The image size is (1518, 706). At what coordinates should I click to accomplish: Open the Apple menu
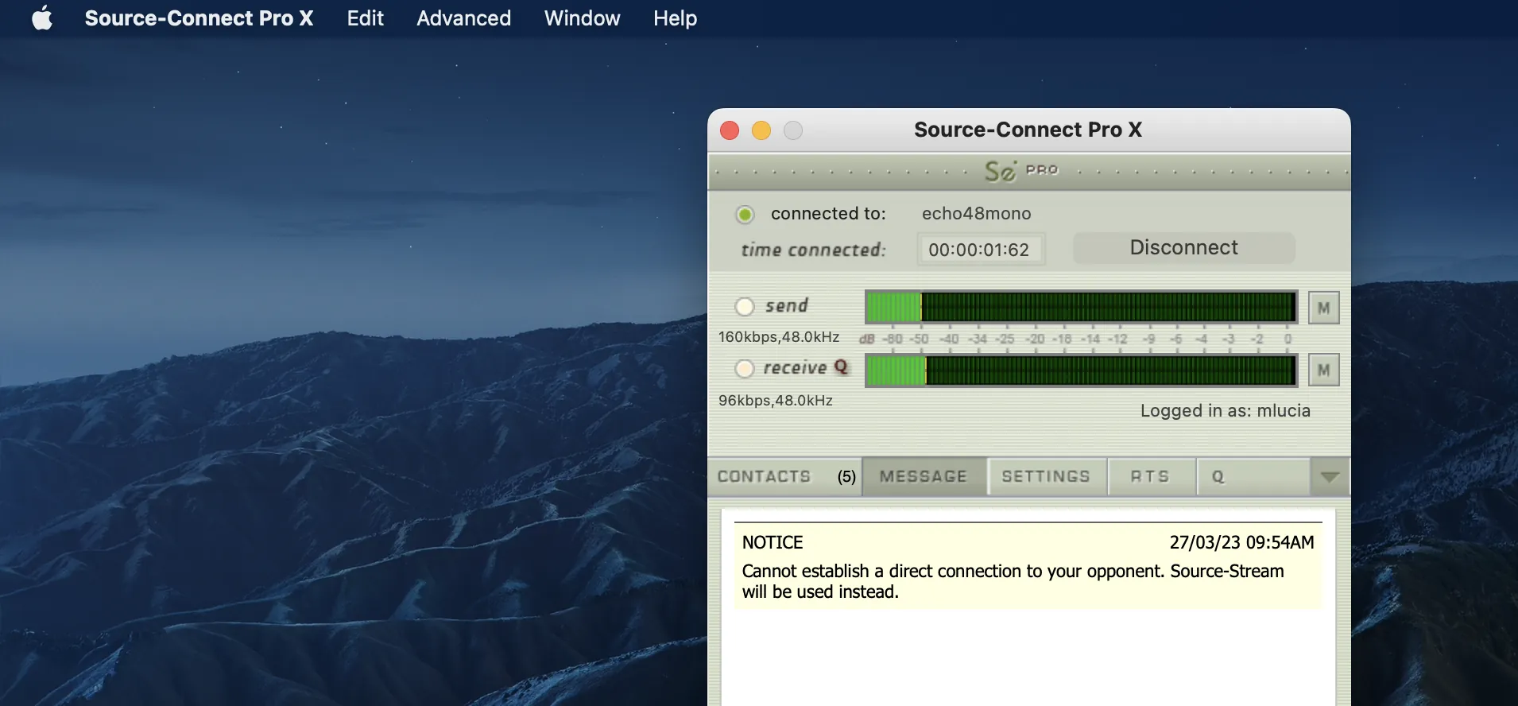click(42, 17)
